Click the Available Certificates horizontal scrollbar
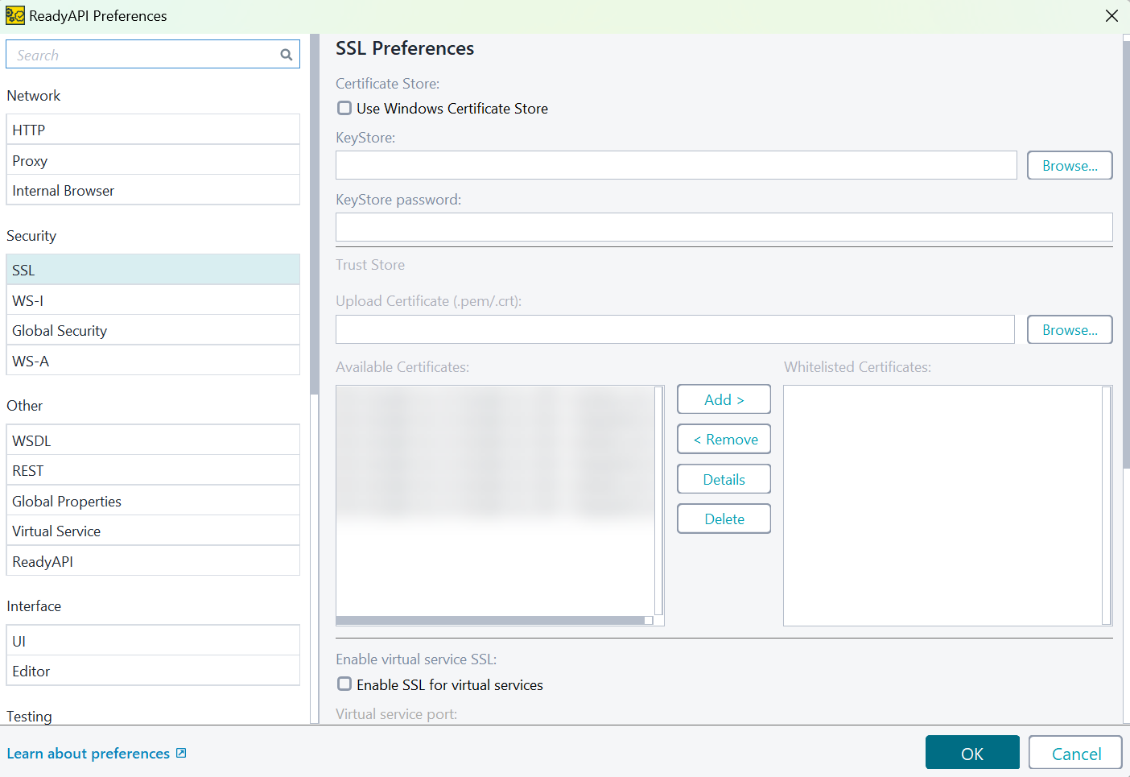The width and height of the screenshot is (1130, 777). [490, 621]
